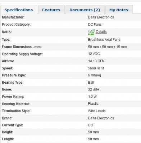This screenshot has width=141, height=143.
Task: Click the 'DC' current type value
Action: [x=90, y=125]
